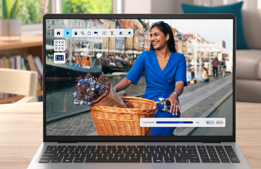Click the 65% render percentage readout
The width and height of the screenshot is (261, 169).
(198, 122)
